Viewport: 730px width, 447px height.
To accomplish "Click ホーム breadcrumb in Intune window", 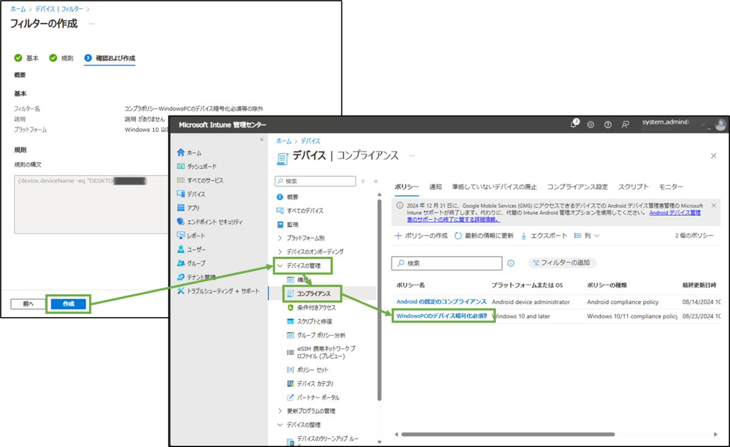I will pos(283,140).
